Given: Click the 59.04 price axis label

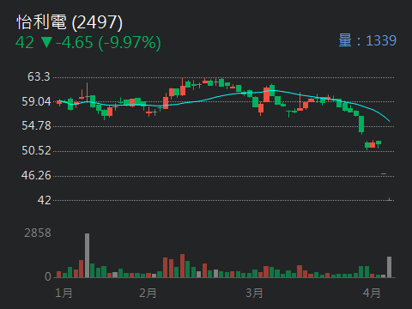Looking at the screenshot, I should pos(36,101).
